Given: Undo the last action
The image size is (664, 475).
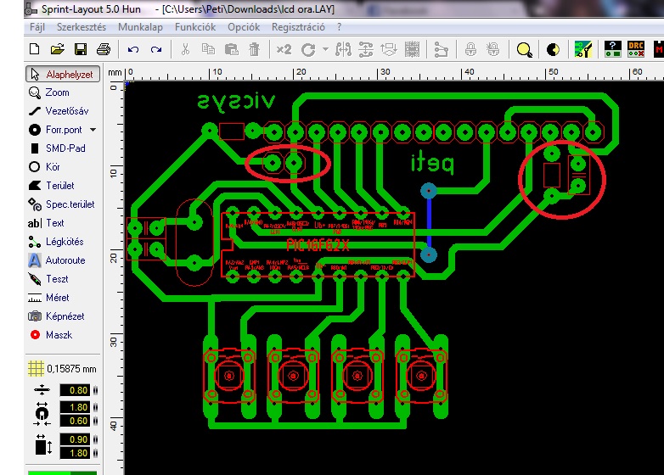Looking at the screenshot, I should coord(133,49).
